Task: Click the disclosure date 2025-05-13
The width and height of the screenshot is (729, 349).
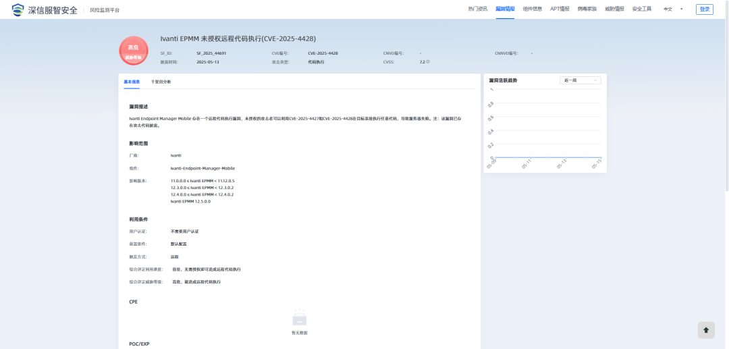Action: coord(207,62)
